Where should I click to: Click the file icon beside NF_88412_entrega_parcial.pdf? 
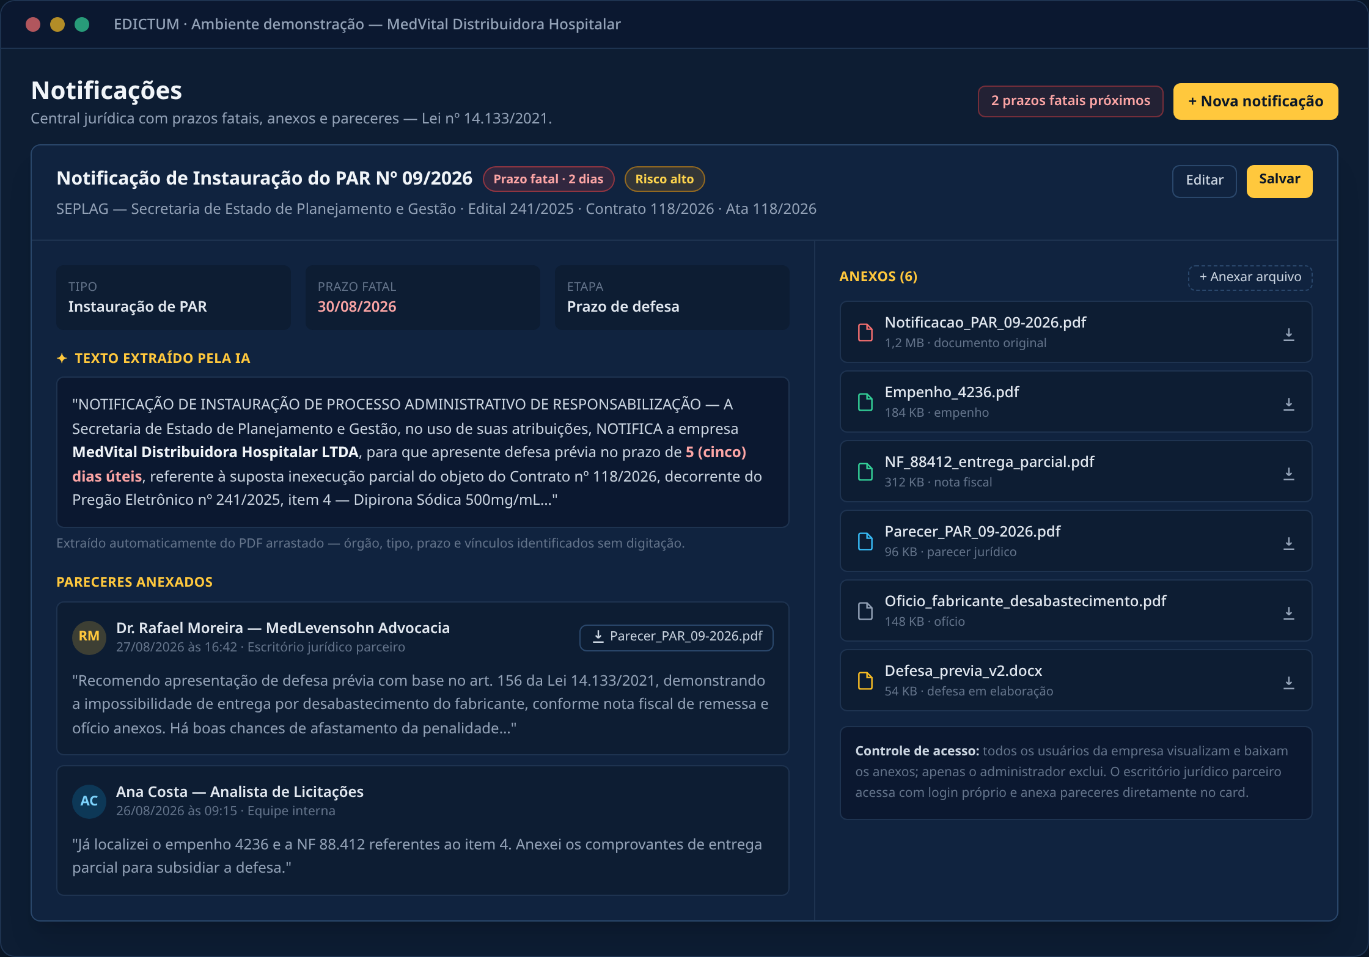[x=865, y=472]
